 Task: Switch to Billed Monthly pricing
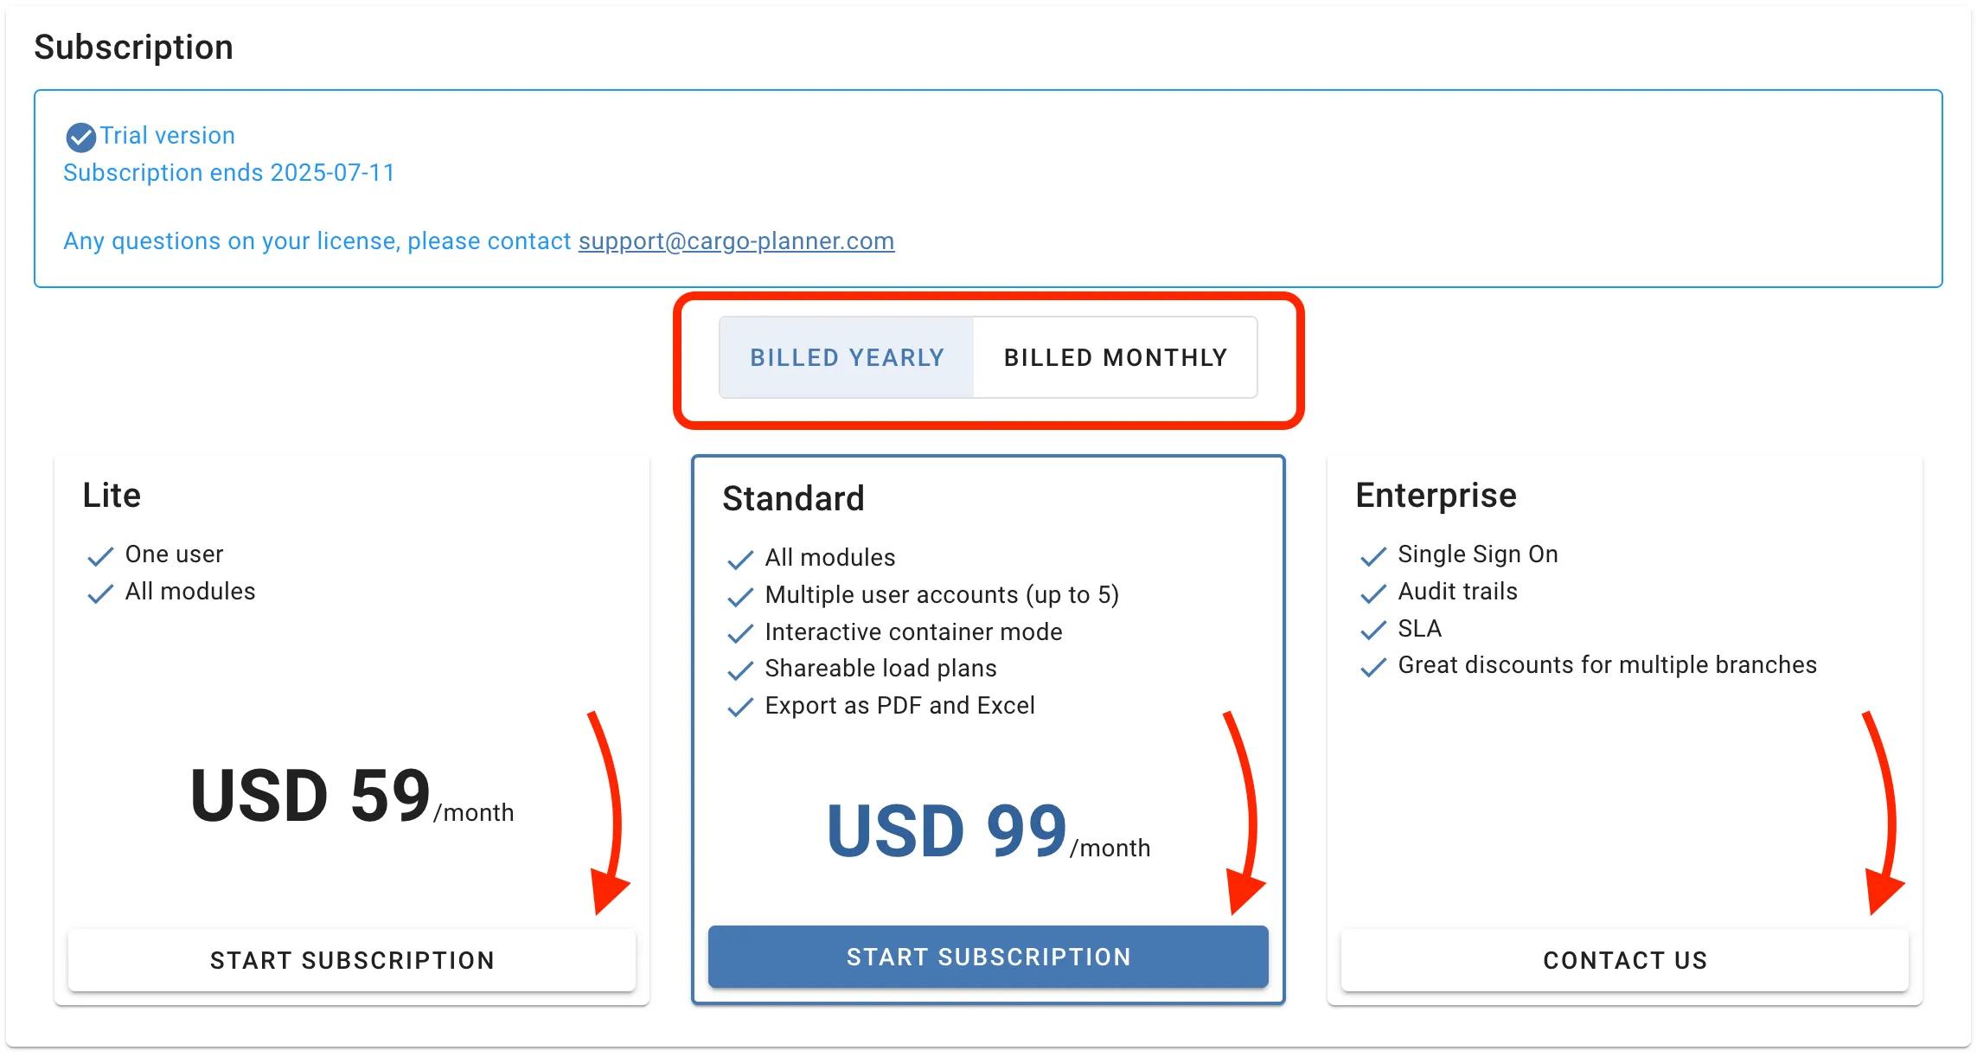click(x=1116, y=357)
